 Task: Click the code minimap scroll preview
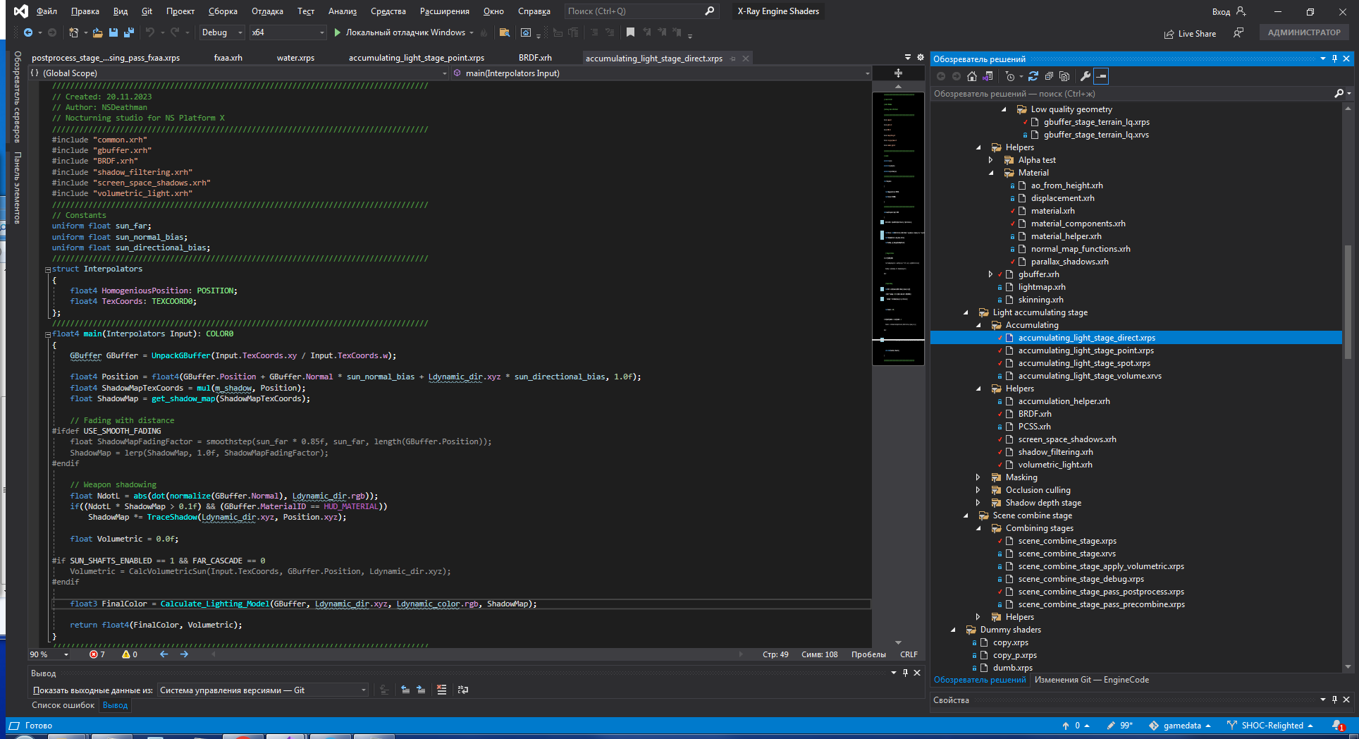[x=898, y=226]
